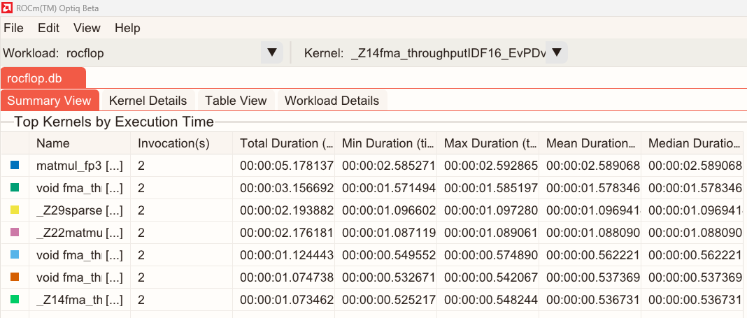The image size is (747, 318).
Task: Click the pink swatch beside _Z22matmu row
Action: point(15,233)
